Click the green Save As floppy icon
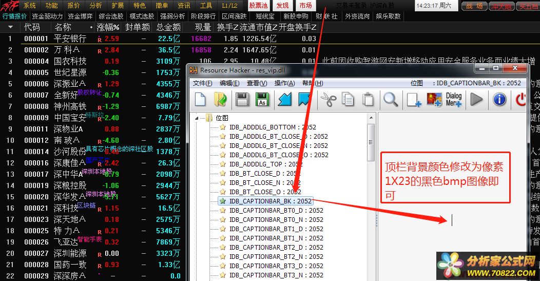Image resolution: width=540 pixels, height=281 pixels. 262,100
